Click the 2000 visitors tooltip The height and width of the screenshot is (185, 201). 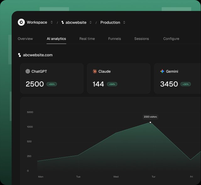coord(150,117)
